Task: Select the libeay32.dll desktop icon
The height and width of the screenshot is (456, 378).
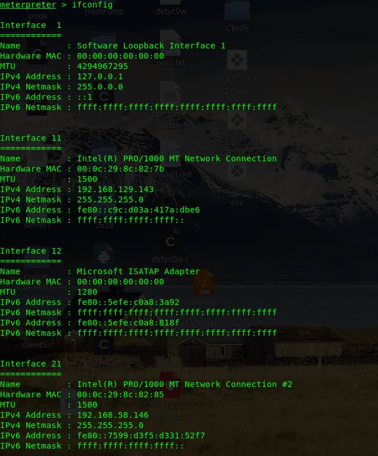Action: tap(237, 120)
